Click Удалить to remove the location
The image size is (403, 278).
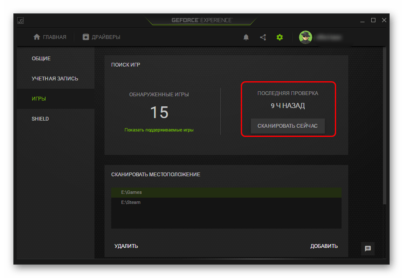point(126,246)
